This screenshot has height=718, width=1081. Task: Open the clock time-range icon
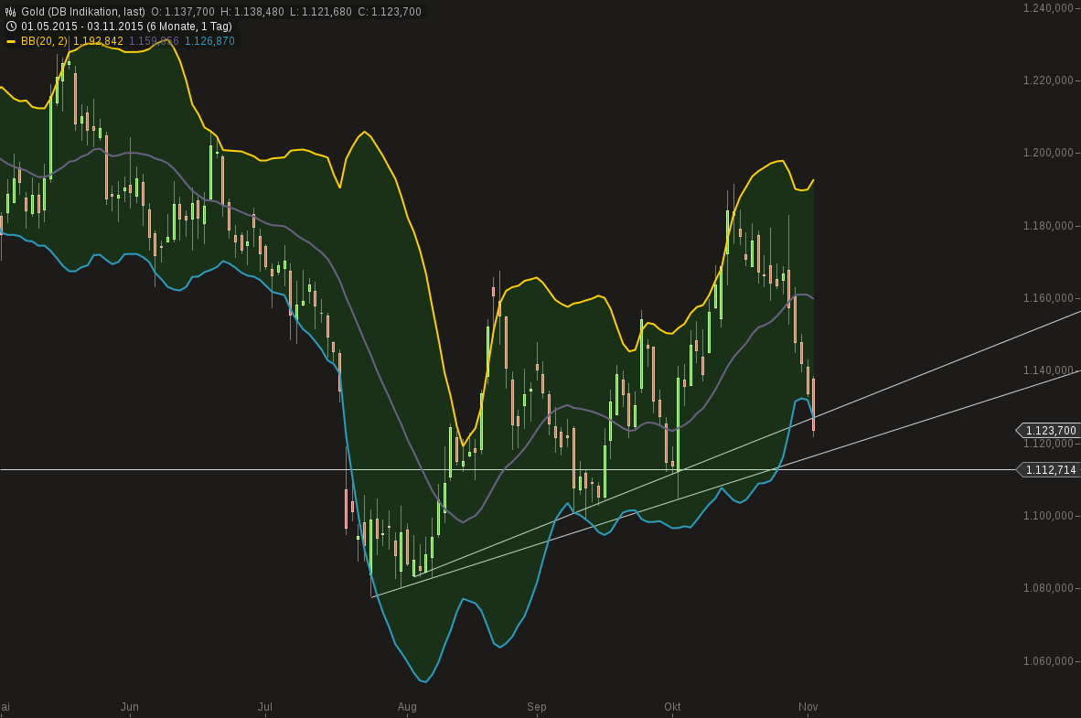pyautogui.click(x=9, y=26)
